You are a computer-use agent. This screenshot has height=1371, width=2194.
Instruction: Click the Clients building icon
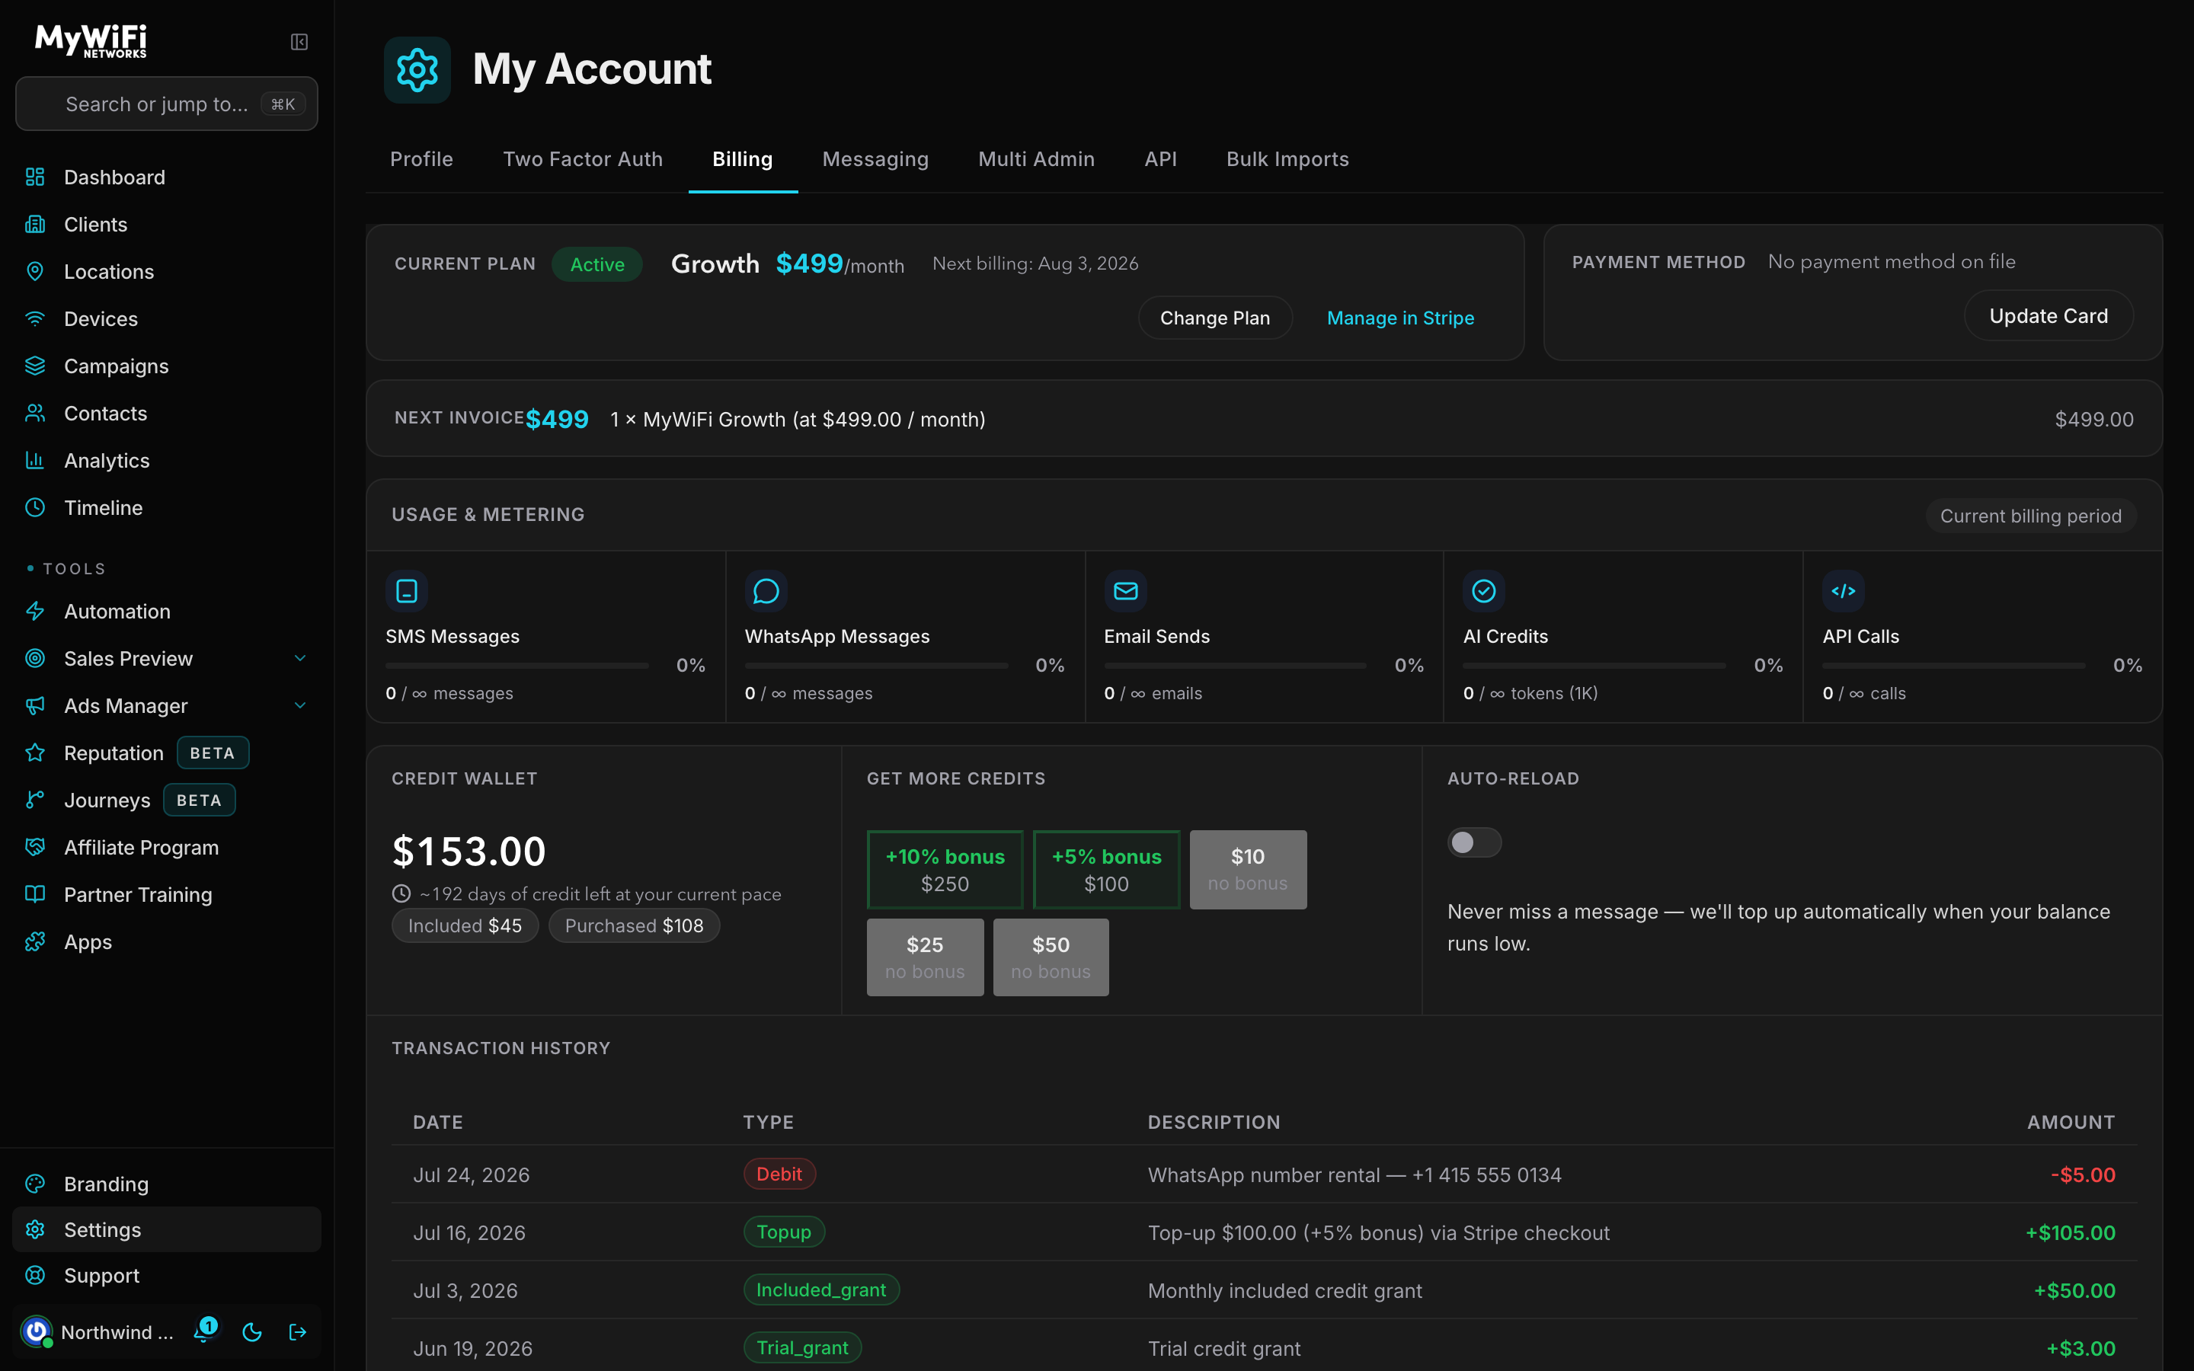click(x=35, y=224)
